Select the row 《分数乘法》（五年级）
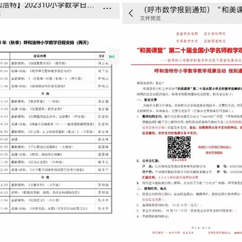The image size is (242, 242). pyautogui.click(x=55, y=185)
